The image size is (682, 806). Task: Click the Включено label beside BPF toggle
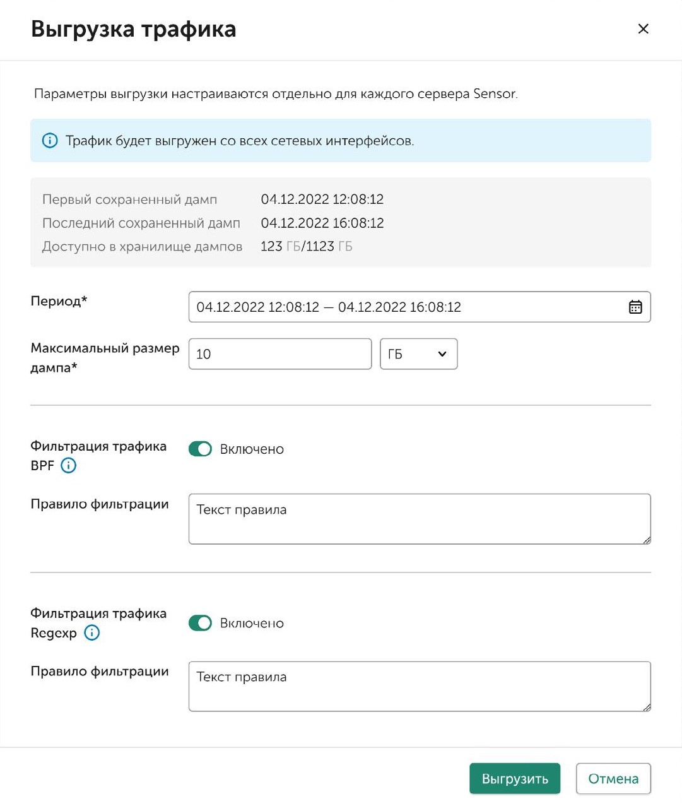pos(252,449)
